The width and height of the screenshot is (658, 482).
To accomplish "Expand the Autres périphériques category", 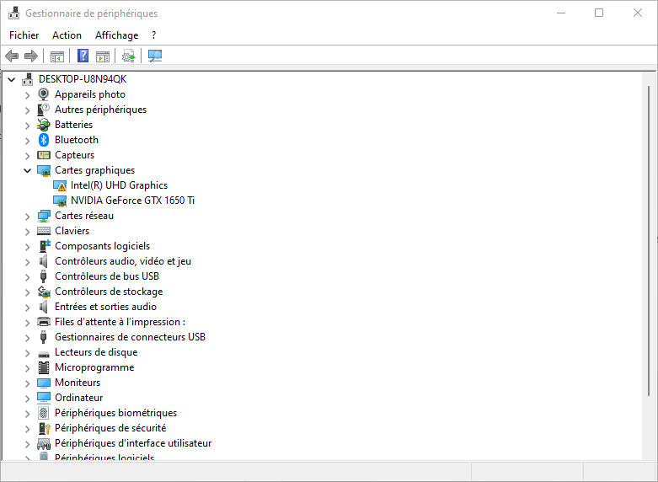I will [x=27, y=110].
